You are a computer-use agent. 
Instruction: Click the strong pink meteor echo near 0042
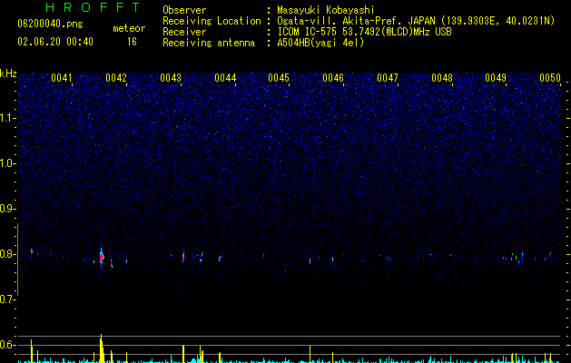point(102,257)
